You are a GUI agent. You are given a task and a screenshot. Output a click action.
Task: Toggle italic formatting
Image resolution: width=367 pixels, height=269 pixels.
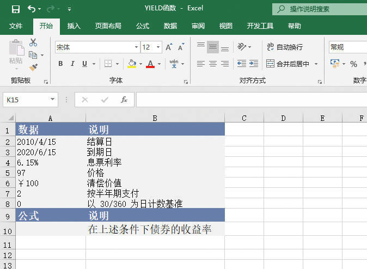(72, 64)
